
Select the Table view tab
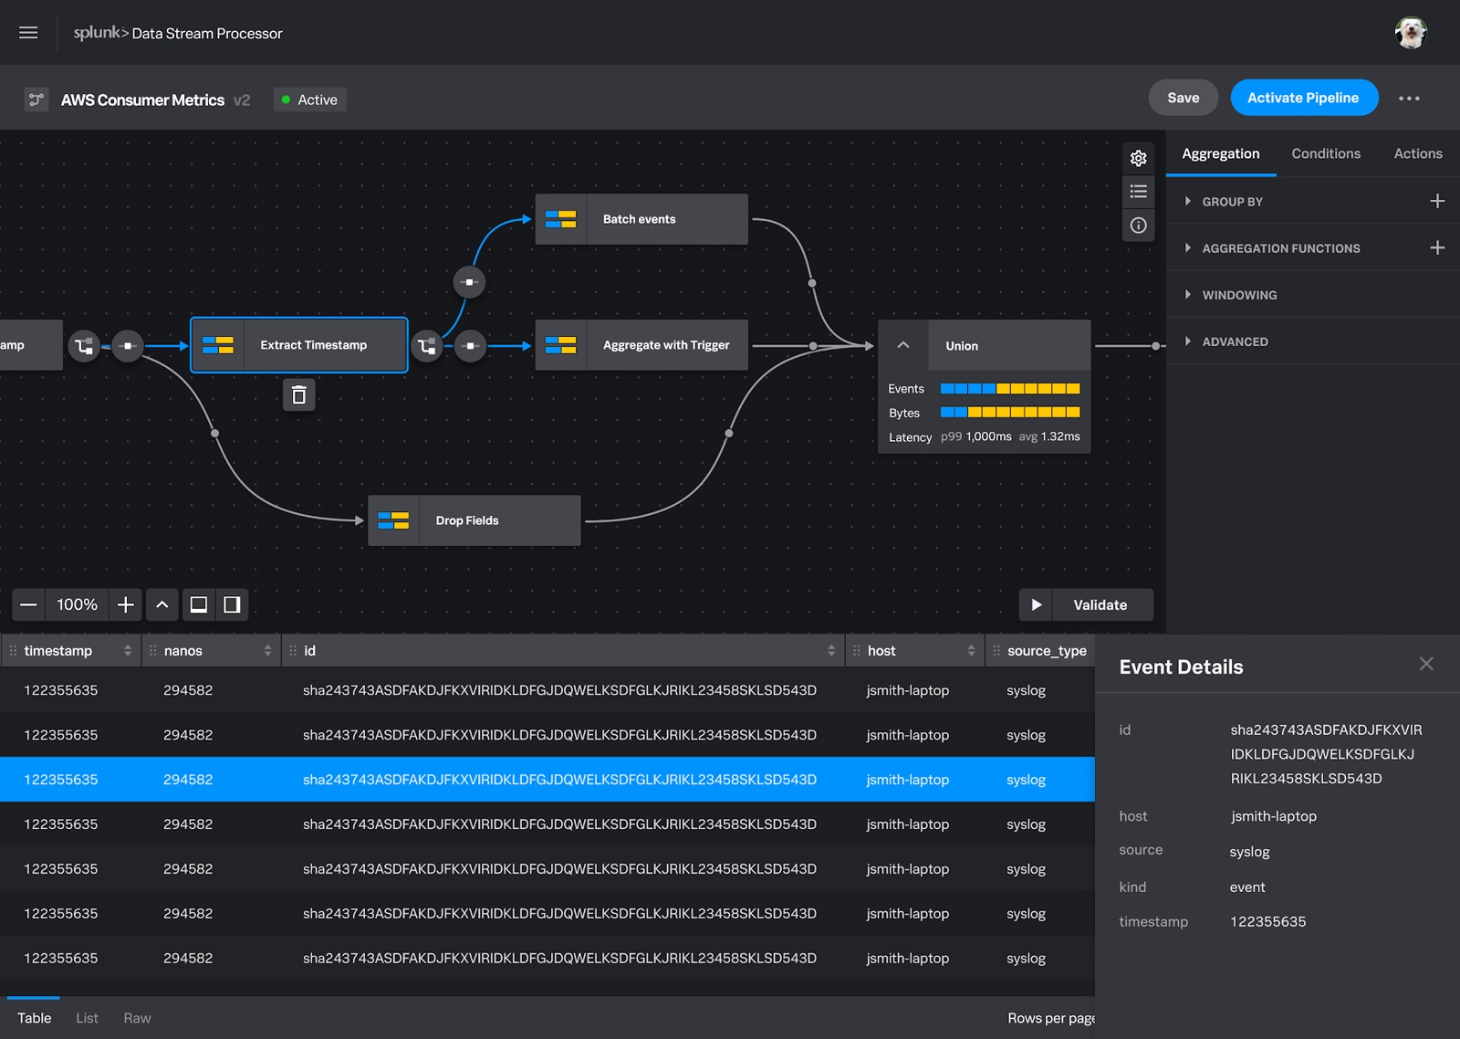(34, 1018)
